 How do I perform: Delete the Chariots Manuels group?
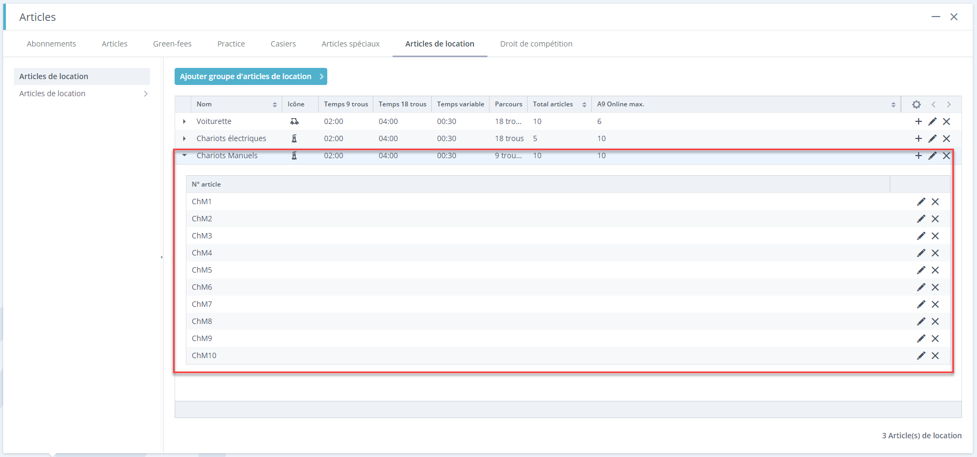[x=946, y=156]
